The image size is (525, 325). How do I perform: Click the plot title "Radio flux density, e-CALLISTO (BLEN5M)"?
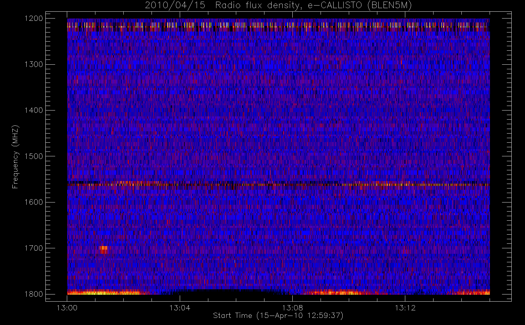coord(313,6)
